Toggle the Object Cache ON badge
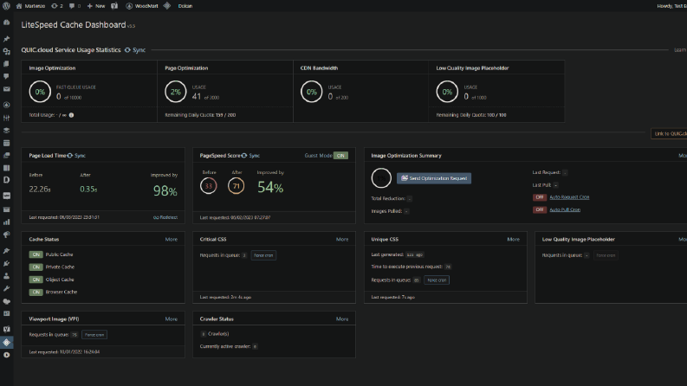 pyautogui.click(x=36, y=280)
